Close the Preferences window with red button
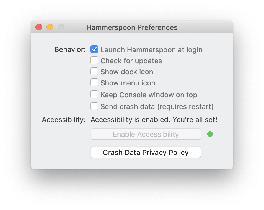 39,27
